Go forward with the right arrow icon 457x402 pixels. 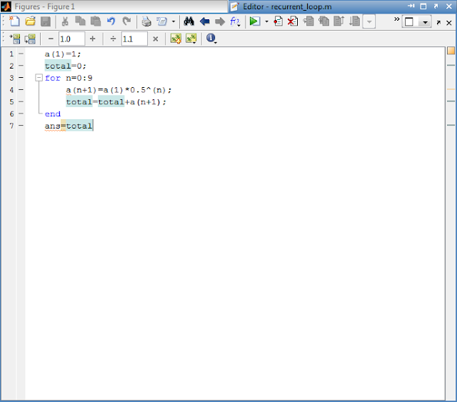[x=220, y=21]
